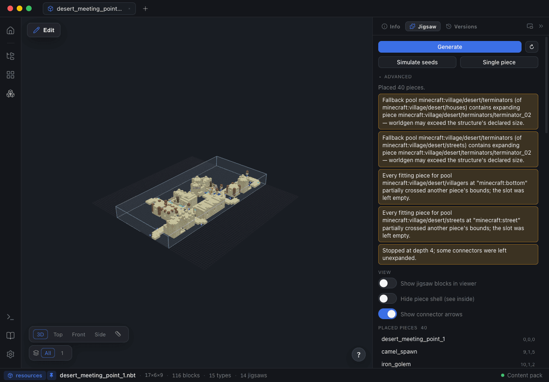The height and width of the screenshot is (382, 549).
Task: Click the streets minecraft:street warning message
Action: 458,224
